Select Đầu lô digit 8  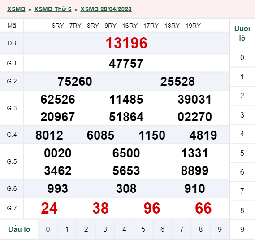(200, 229)
